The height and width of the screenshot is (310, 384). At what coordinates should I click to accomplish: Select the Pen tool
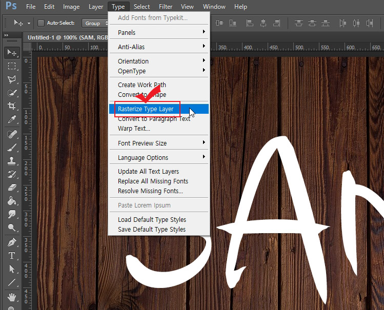pyautogui.click(x=12, y=242)
